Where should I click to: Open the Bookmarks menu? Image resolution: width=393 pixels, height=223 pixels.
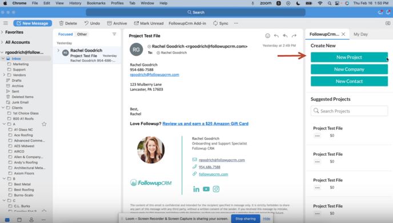tap(96, 3)
